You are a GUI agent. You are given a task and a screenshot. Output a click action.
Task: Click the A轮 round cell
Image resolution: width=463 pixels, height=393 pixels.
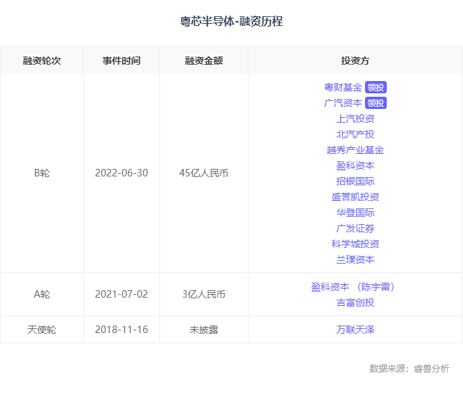(42, 294)
